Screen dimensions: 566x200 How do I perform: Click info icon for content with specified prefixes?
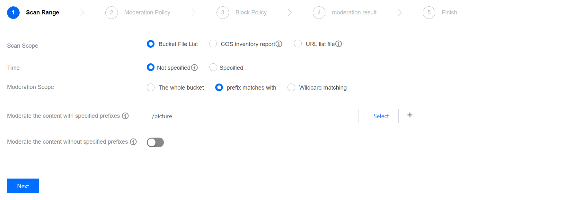pyautogui.click(x=125, y=116)
